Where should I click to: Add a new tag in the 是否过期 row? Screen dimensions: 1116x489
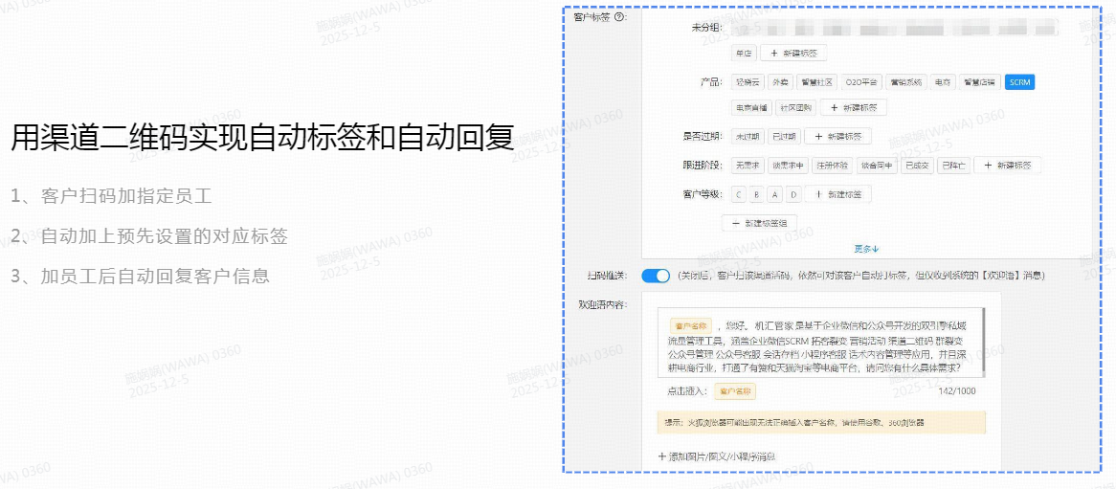pyautogui.click(x=838, y=137)
